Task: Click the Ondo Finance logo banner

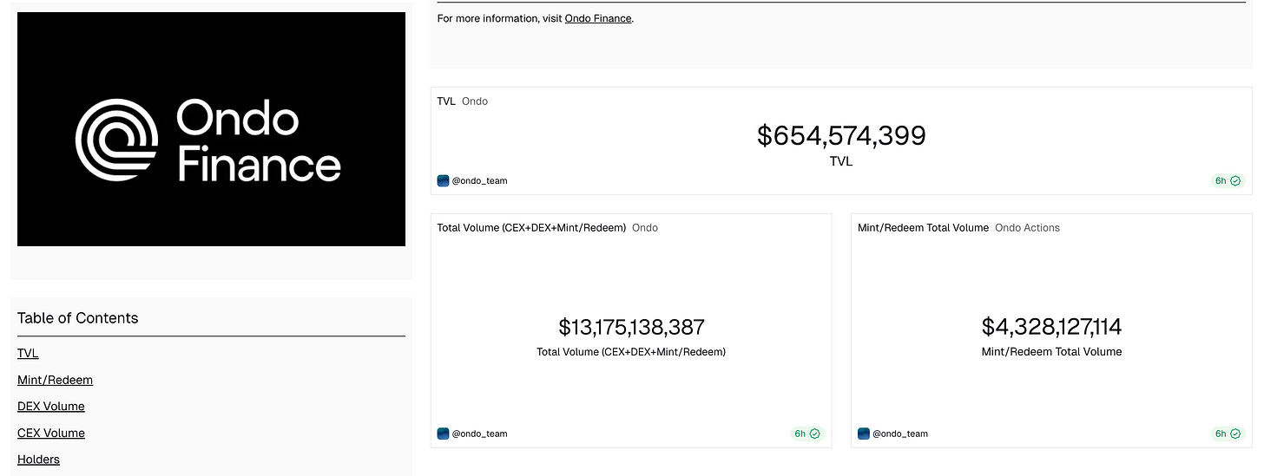Action: coord(211,129)
